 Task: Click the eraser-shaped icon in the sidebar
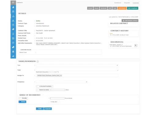(x=13, y=29)
